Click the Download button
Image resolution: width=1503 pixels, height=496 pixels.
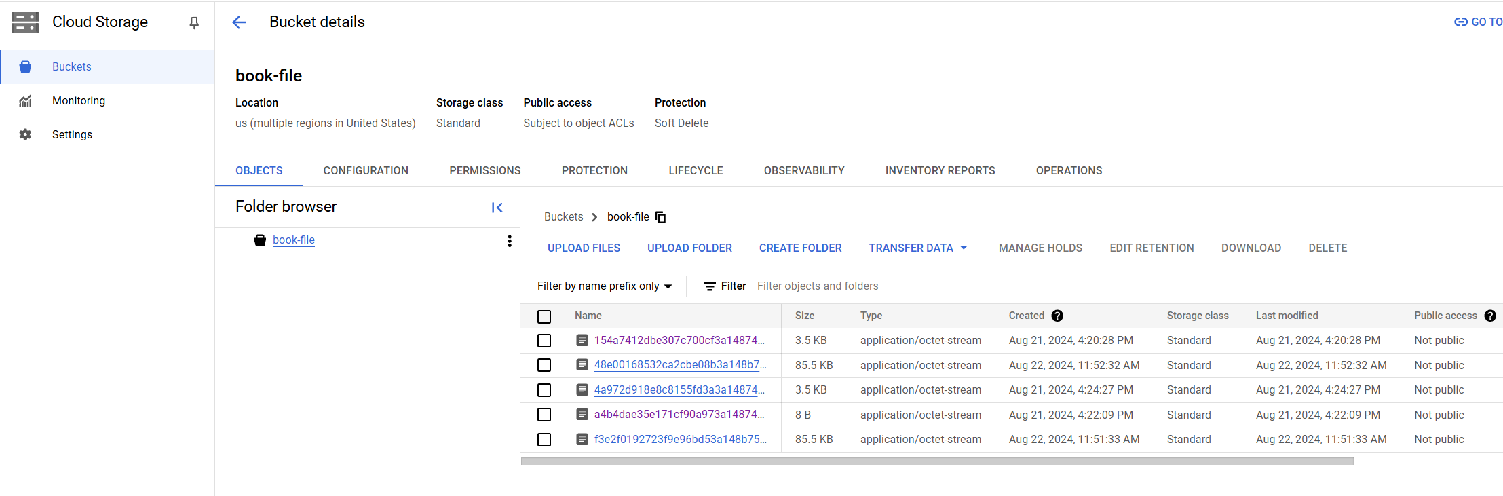(1251, 248)
